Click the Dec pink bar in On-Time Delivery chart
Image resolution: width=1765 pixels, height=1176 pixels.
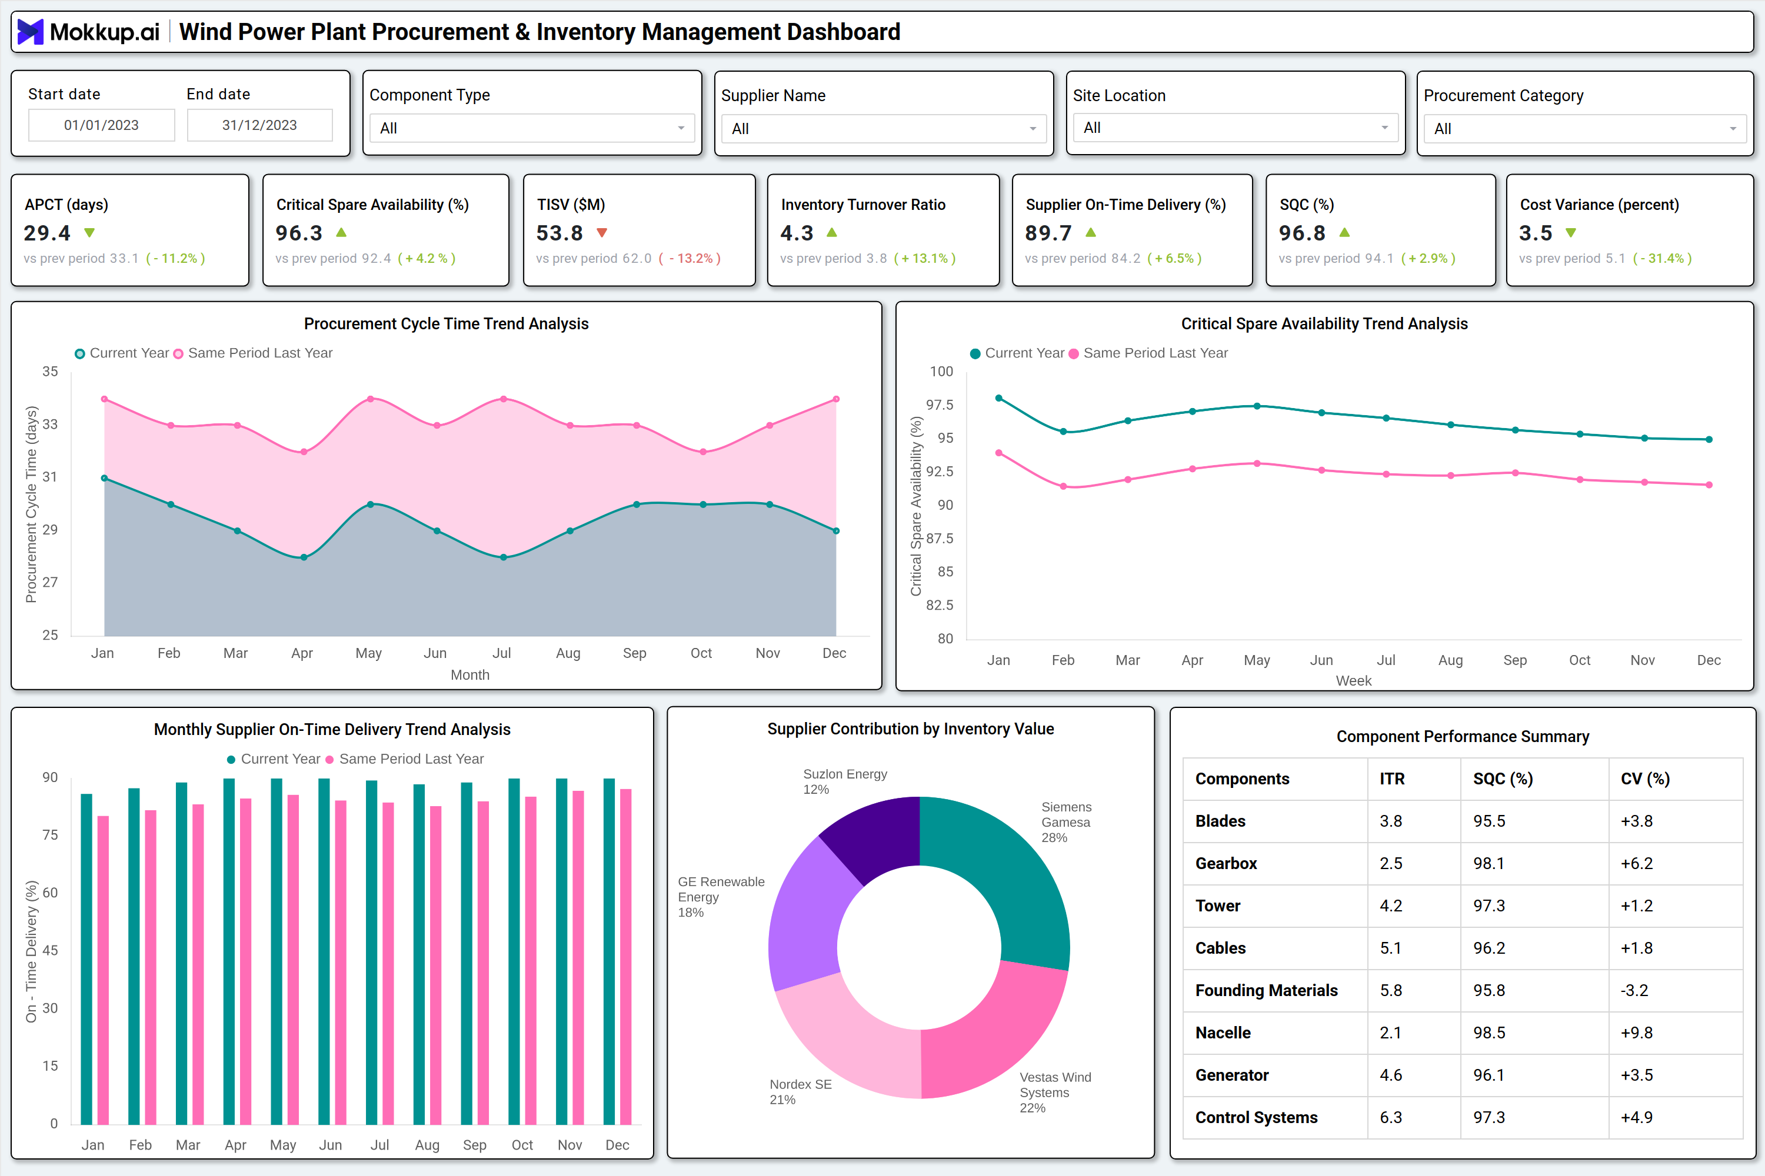626,957
